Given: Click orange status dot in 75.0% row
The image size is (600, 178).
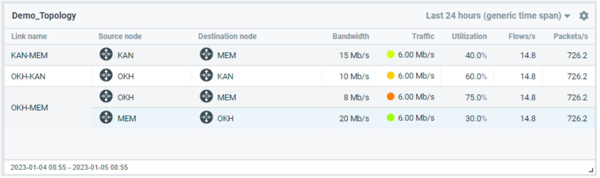Looking at the screenshot, I should (x=390, y=97).
